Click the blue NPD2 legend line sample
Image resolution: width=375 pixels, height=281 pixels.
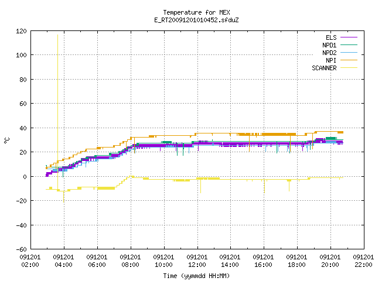349,53
